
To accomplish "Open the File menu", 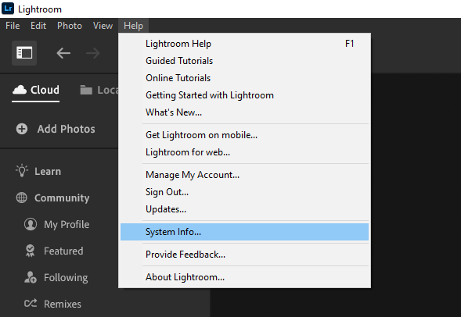I will [13, 26].
